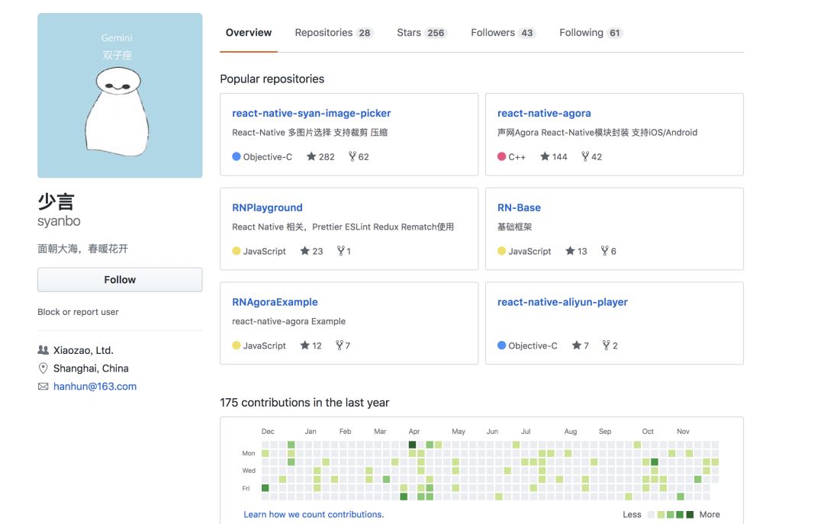Click the location pin icon beside Shanghai
The height and width of the screenshot is (524, 824).
(43, 368)
